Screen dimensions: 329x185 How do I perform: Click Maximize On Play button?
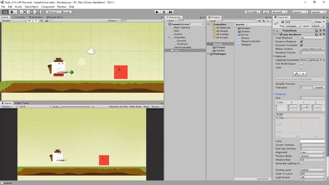[119, 106]
